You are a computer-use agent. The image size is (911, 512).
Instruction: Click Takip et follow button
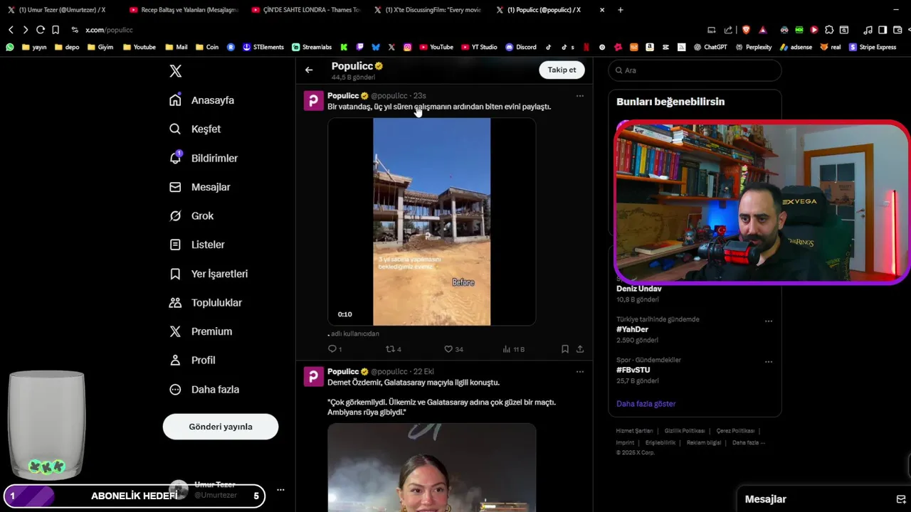562,70
